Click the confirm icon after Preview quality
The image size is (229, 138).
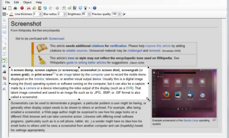click(124, 14)
